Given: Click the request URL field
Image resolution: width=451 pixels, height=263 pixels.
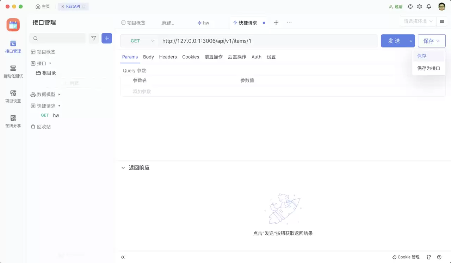Looking at the screenshot, I should click(268, 41).
